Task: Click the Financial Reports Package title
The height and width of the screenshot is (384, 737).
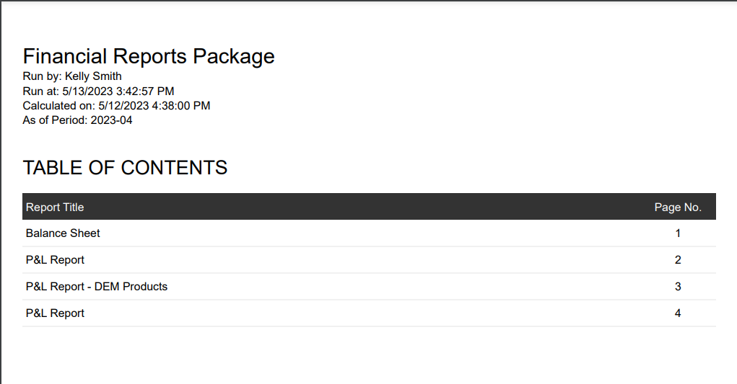Action: 149,56
